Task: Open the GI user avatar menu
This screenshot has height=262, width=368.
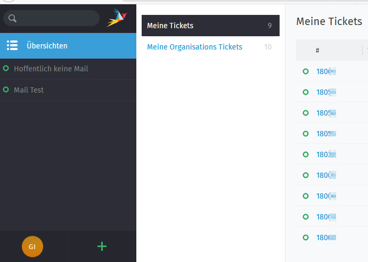Action: [32, 247]
